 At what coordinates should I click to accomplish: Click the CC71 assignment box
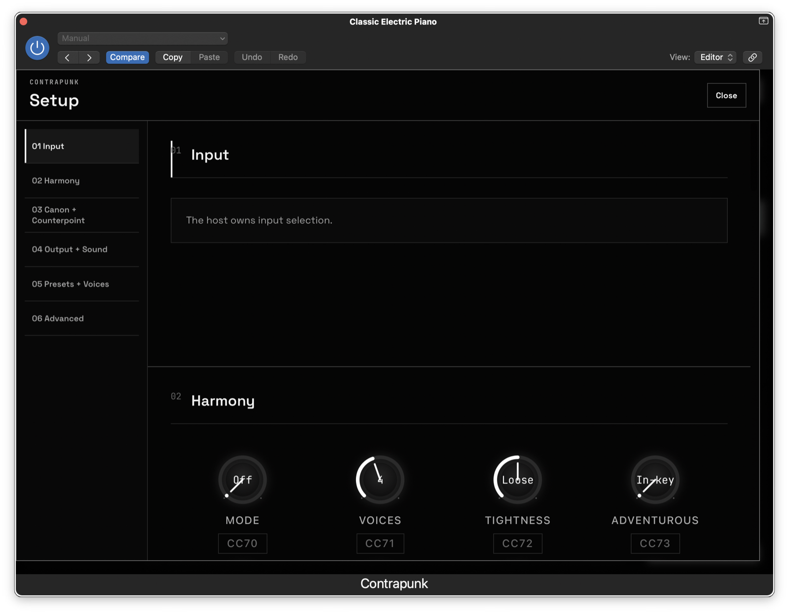(380, 543)
